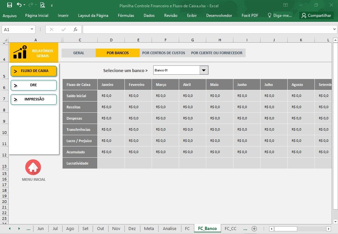Open Layout da Página tab
The height and width of the screenshot is (234, 338).
[x=93, y=16]
